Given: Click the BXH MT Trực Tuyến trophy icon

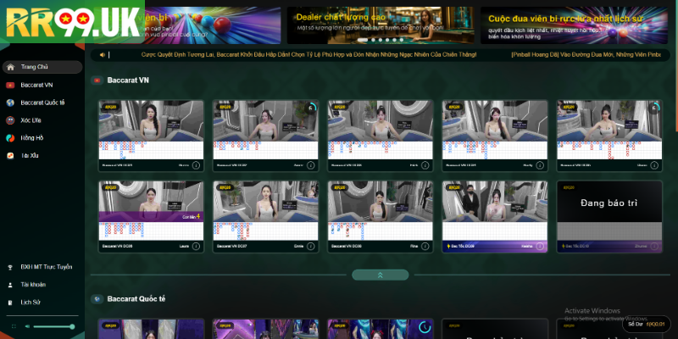Looking at the screenshot, I should click(x=9, y=267).
